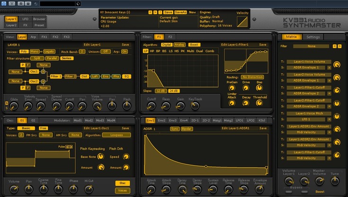This screenshot has width=348, height=197.
Task: Select next matrix filter arrow
Action: click(339, 46)
